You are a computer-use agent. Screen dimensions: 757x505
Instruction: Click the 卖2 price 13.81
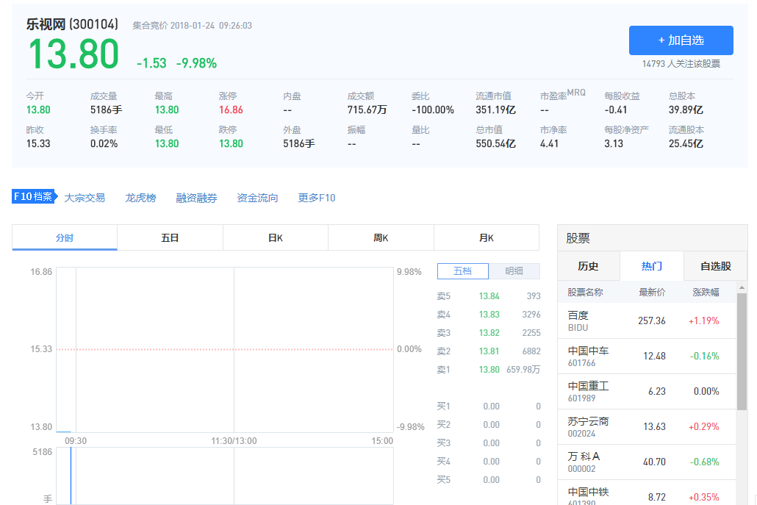[x=489, y=351]
